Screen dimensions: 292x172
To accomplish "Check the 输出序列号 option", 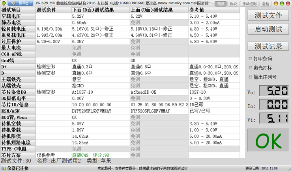I will coord(251,77).
